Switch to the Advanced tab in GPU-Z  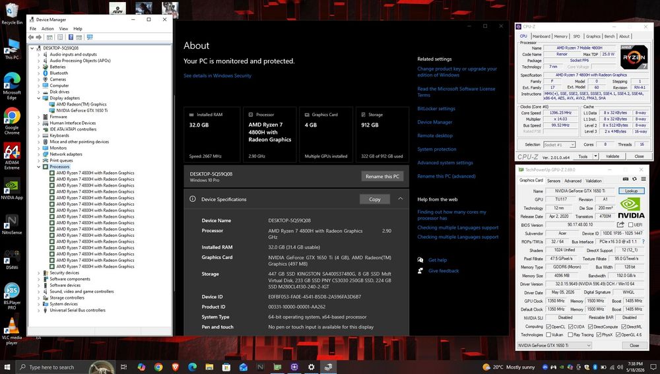(572, 181)
